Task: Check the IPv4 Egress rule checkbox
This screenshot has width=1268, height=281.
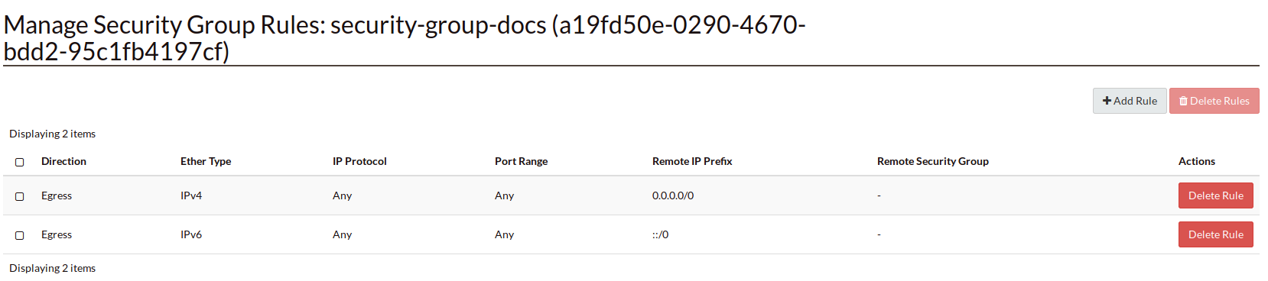Action: [x=20, y=196]
